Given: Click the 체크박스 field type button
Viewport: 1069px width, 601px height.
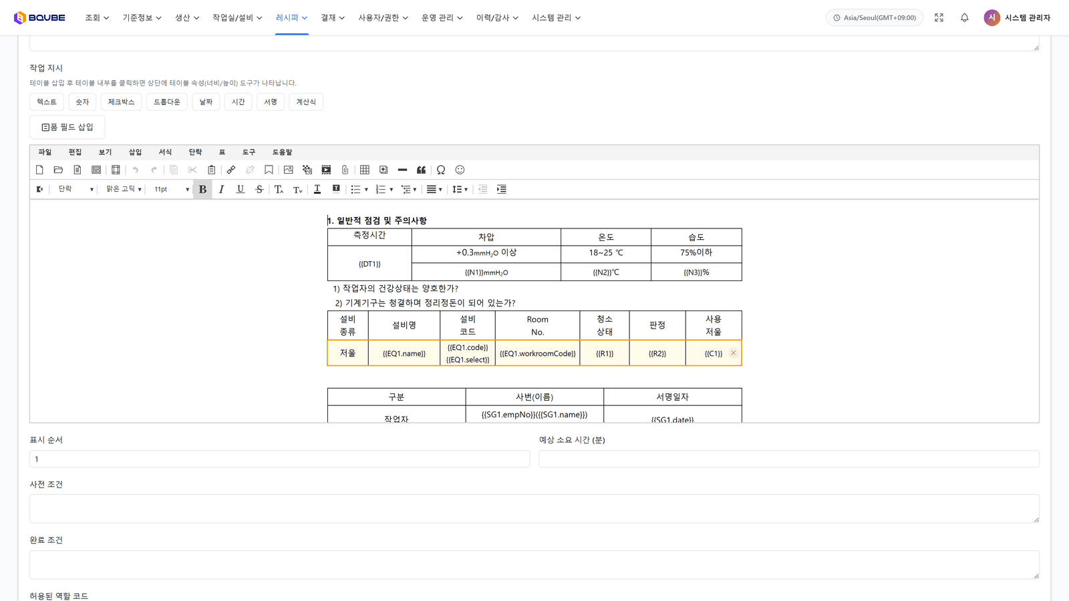Looking at the screenshot, I should [x=122, y=102].
